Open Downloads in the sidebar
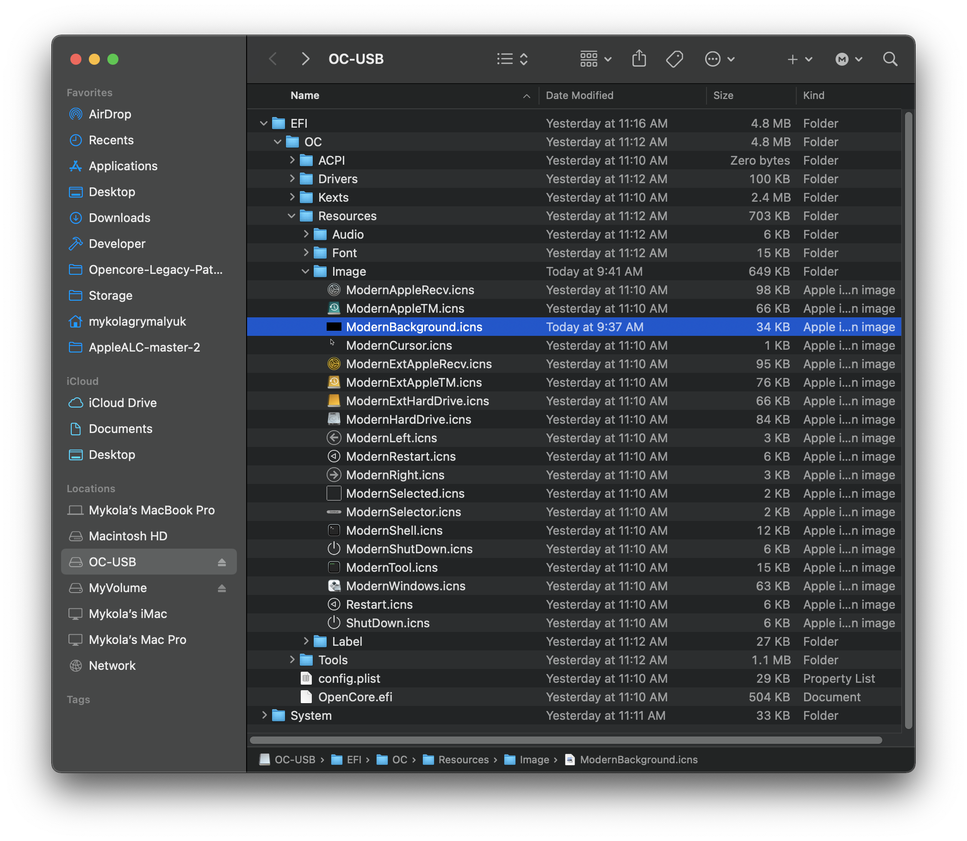 click(x=119, y=218)
